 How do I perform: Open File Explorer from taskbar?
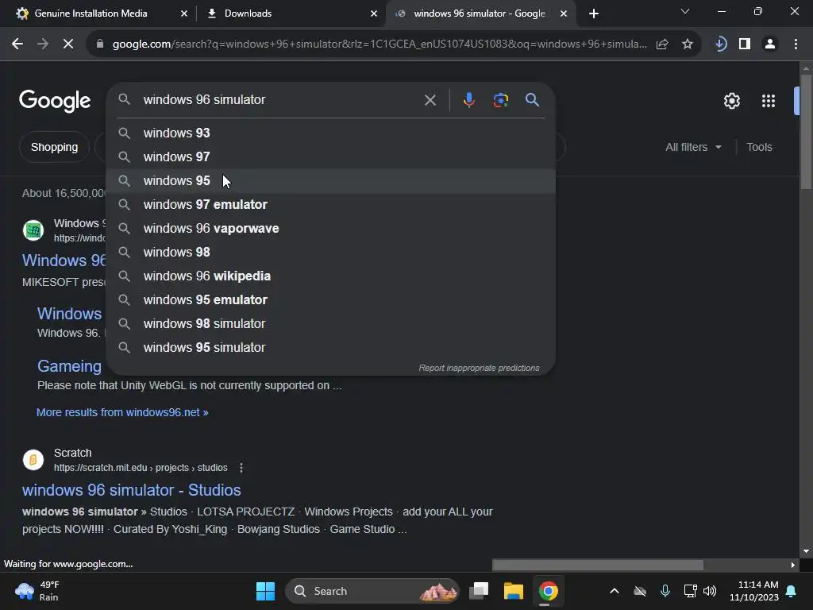514,591
